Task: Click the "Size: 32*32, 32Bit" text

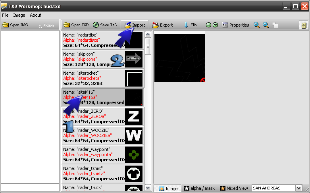Action: 83,83
